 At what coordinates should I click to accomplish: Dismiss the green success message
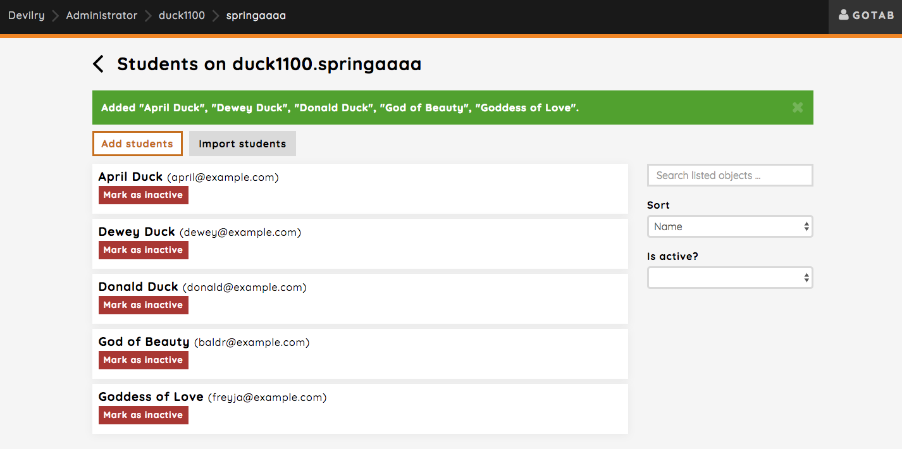click(x=798, y=108)
